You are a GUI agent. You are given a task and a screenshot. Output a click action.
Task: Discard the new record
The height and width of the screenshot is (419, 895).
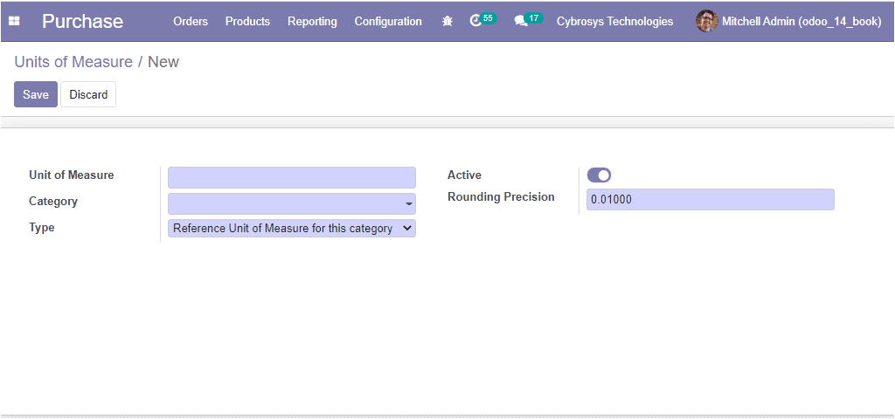pyautogui.click(x=88, y=94)
